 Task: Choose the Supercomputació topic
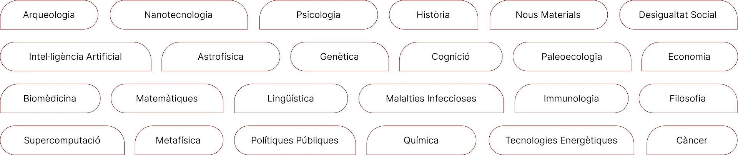point(62,140)
